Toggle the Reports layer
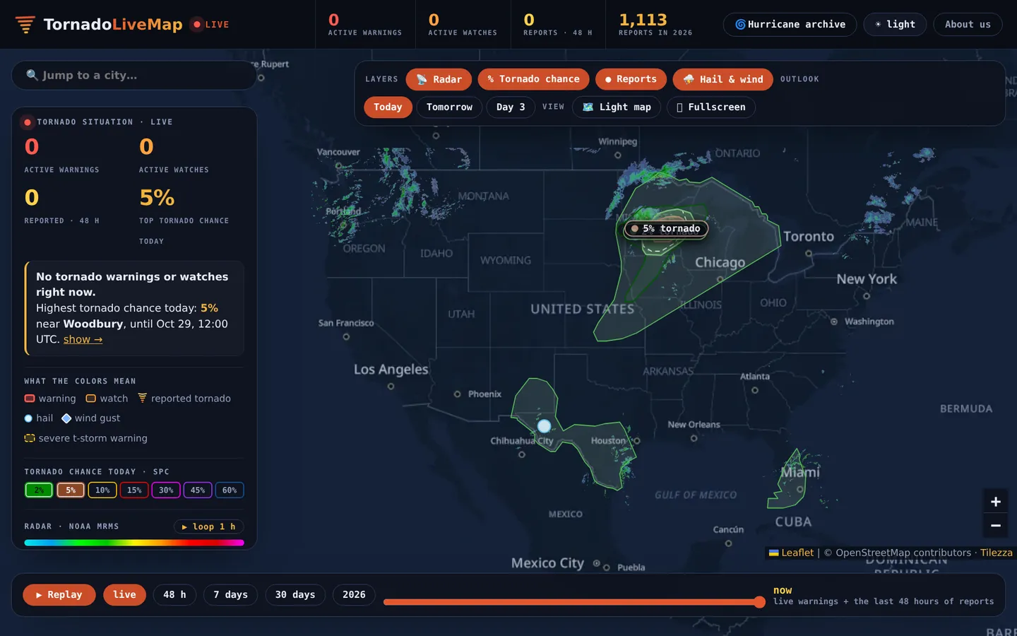Screen dimensions: 1017x636 point(631,79)
